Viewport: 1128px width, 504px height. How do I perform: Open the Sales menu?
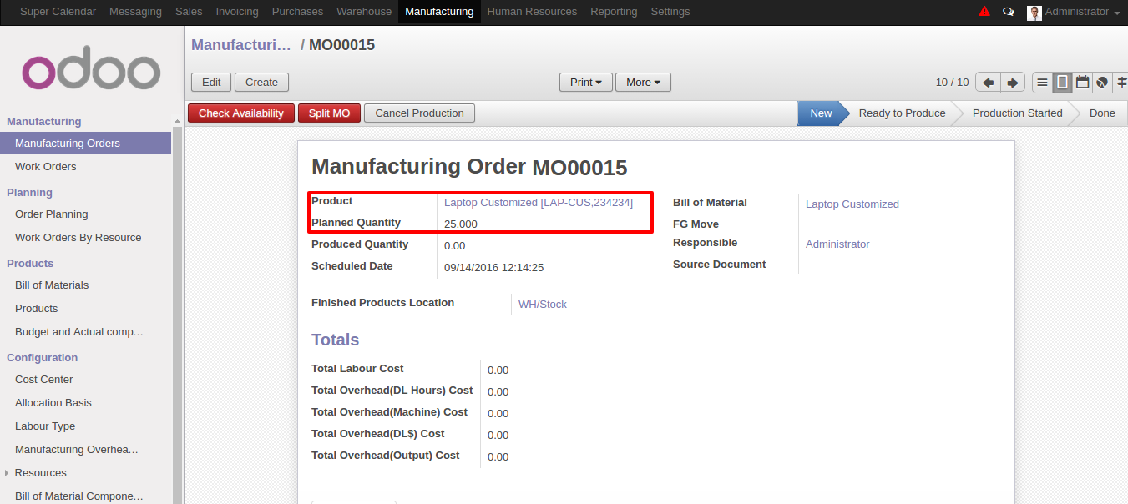(189, 12)
